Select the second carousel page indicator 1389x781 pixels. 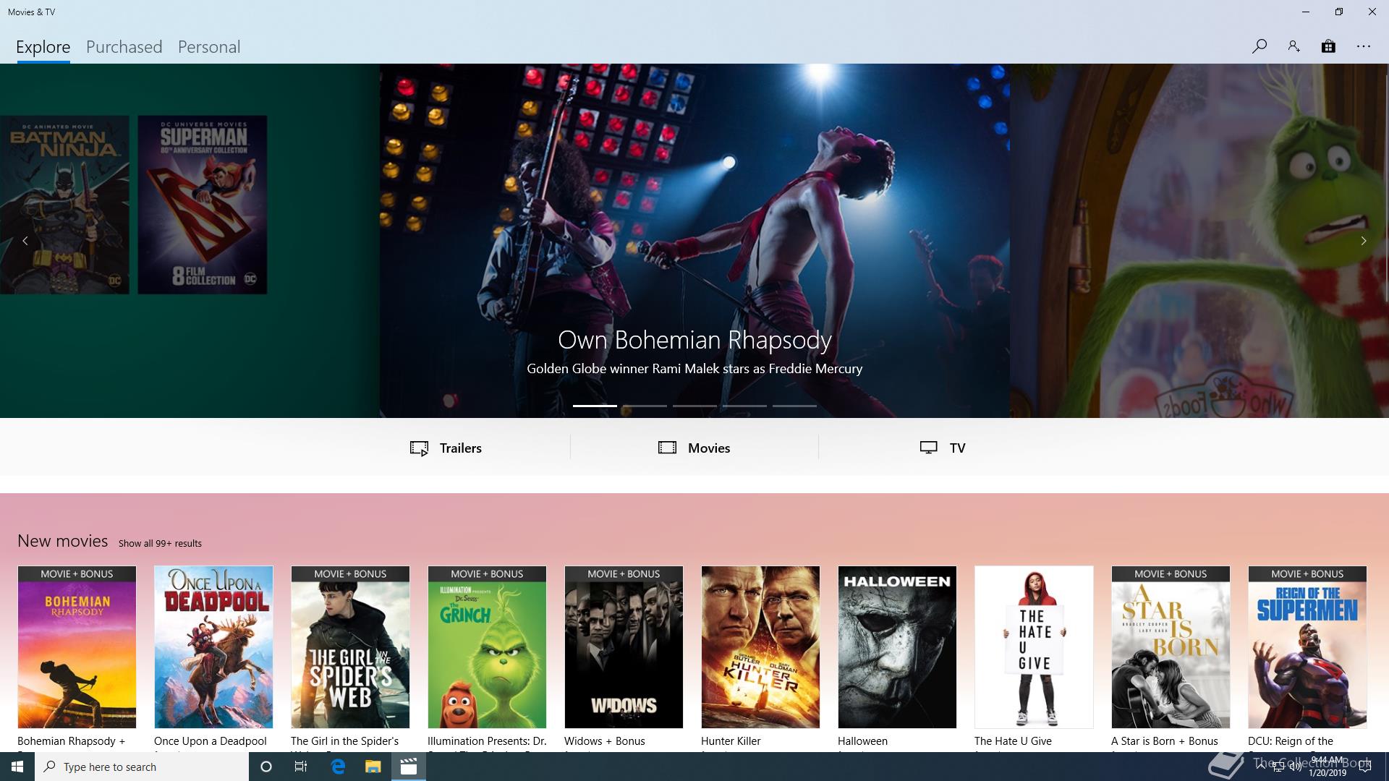point(645,406)
